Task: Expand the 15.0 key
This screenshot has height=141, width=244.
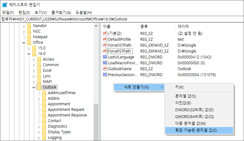Action: pos(29,48)
